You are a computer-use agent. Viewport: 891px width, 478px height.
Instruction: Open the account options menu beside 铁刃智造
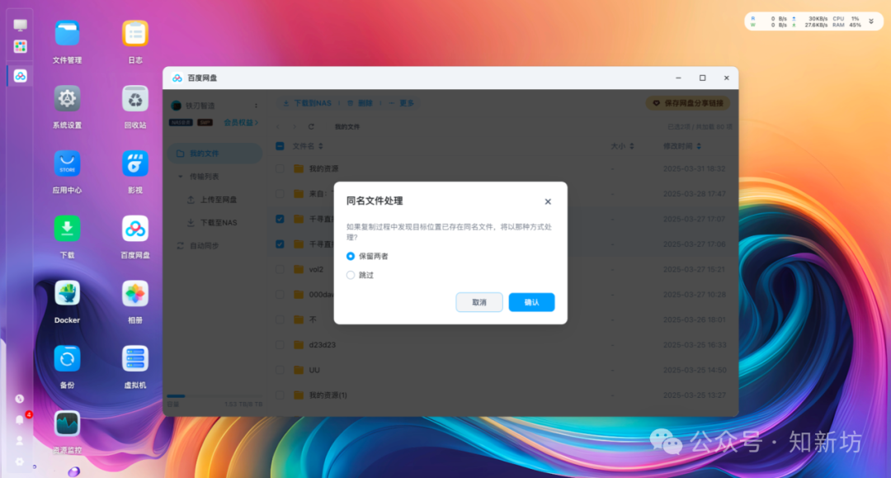click(x=256, y=104)
